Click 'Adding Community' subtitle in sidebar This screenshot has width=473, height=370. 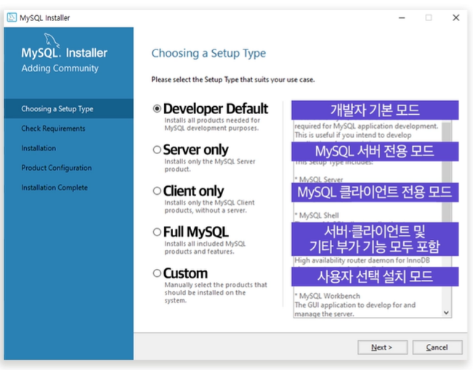click(60, 68)
